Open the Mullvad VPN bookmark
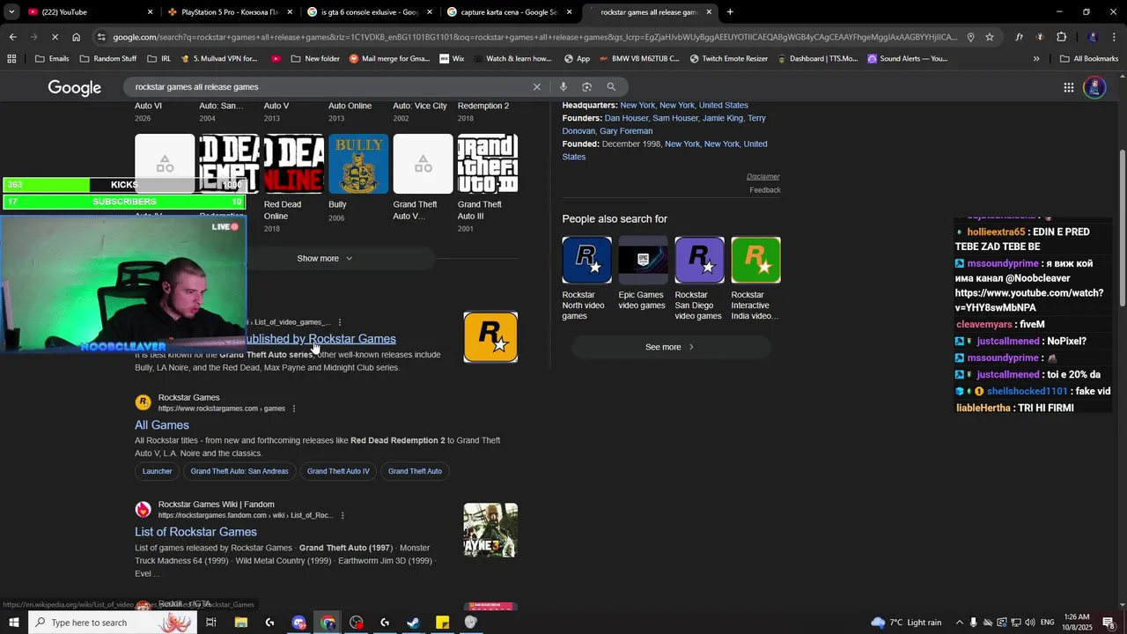The width and height of the screenshot is (1127, 634). coord(219,59)
